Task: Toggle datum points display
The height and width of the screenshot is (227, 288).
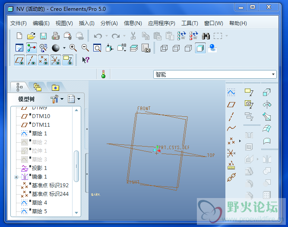Action: coord(44,60)
